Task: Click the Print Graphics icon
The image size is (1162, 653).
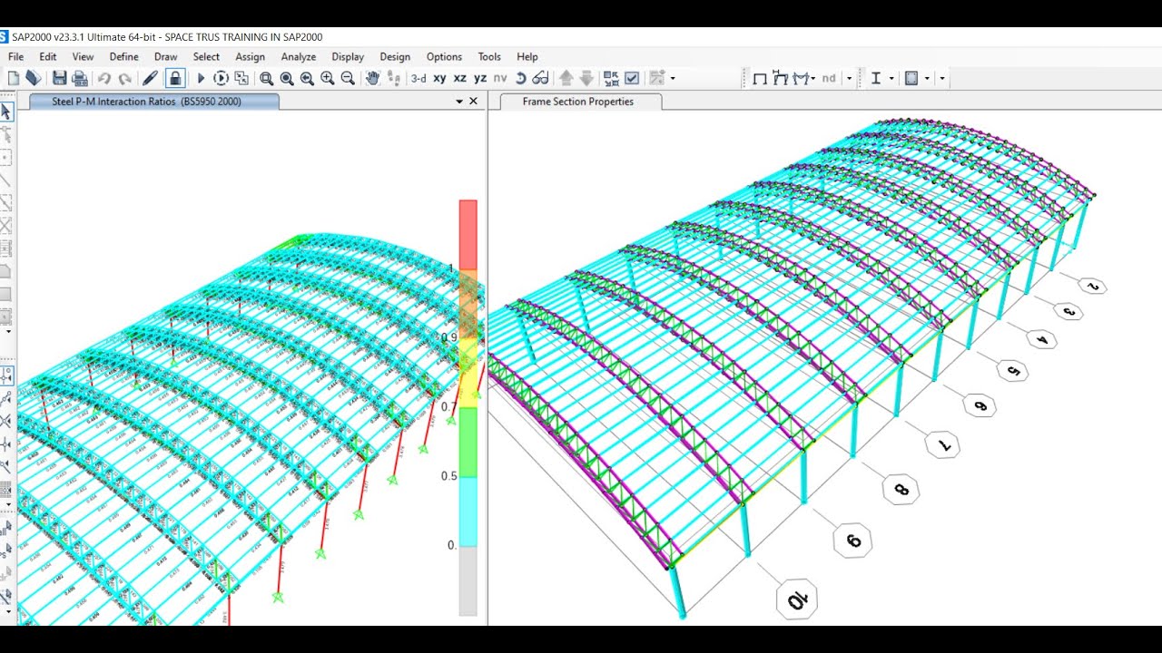Action: tap(80, 78)
